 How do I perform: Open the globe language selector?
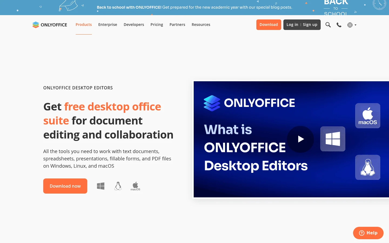tap(352, 25)
